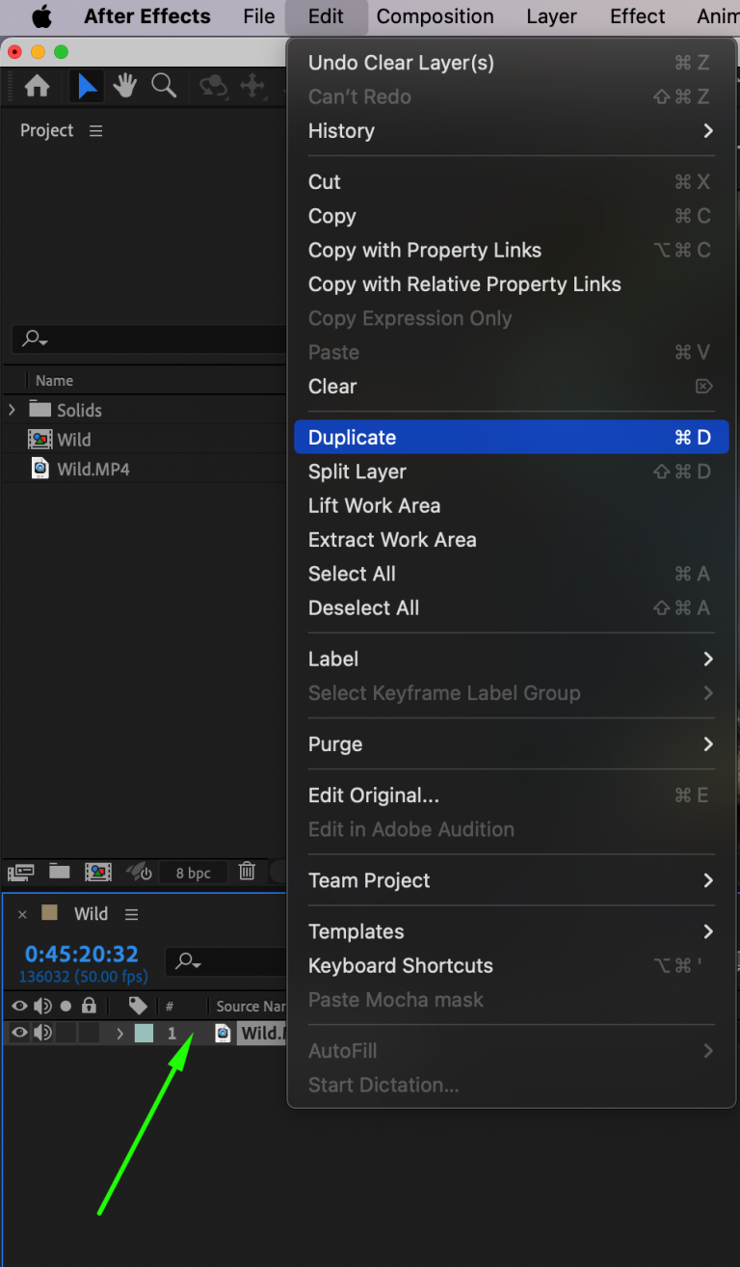Hide the Wild layer with the eye toggle
This screenshot has width=740, height=1267.
coord(18,1031)
